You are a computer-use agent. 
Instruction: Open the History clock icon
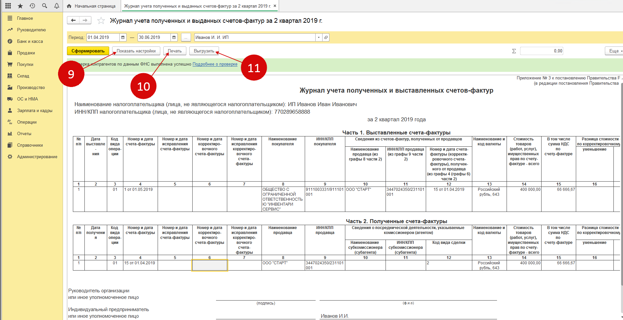coord(32,6)
